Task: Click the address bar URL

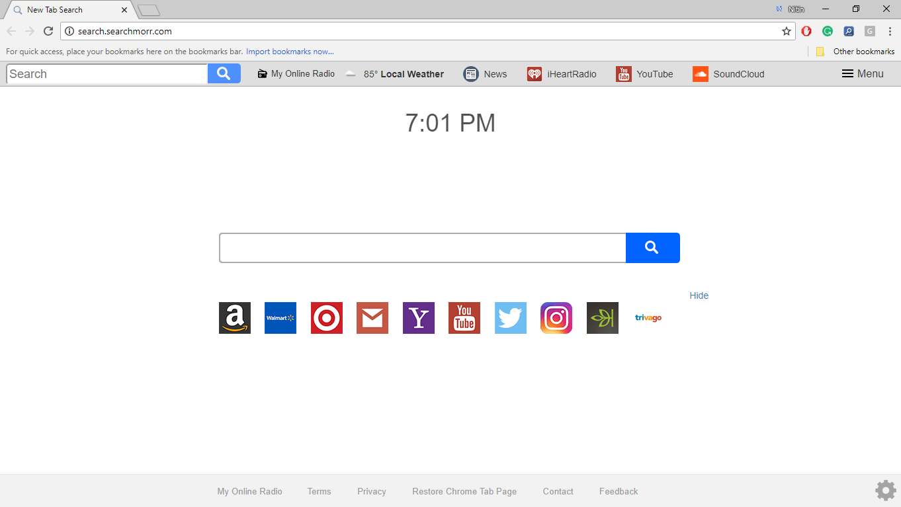Action: point(125,31)
